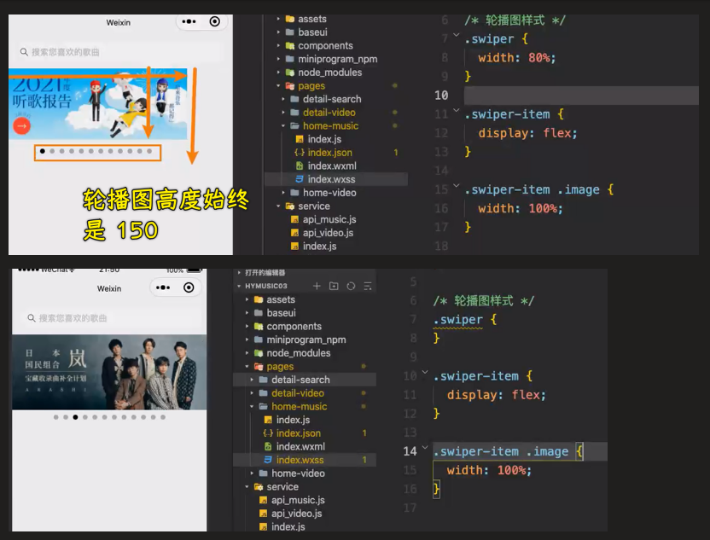This screenshot has height=540, width=710.
Task: Click the song search field above the 2021 banner
Action: pyautogui.click(x=120, y=52)
